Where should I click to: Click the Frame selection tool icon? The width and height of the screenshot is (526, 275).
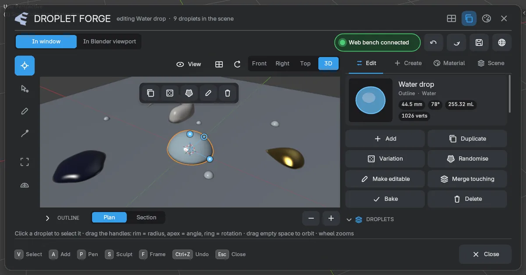click(x=25, y=162)
